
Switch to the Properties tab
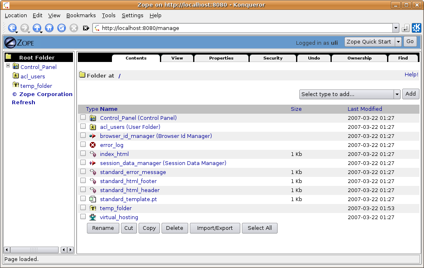tap(221, 58)
